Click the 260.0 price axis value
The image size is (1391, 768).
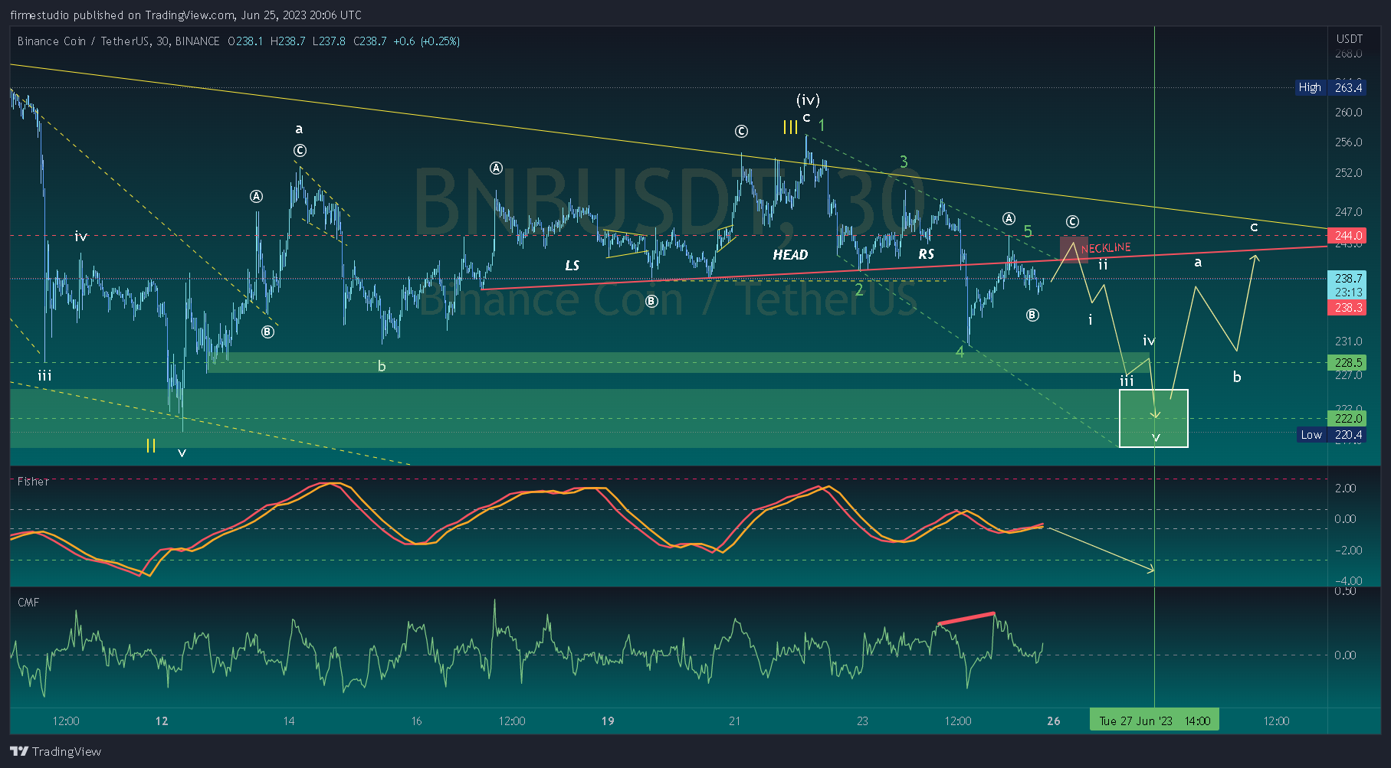[1349, 112]
